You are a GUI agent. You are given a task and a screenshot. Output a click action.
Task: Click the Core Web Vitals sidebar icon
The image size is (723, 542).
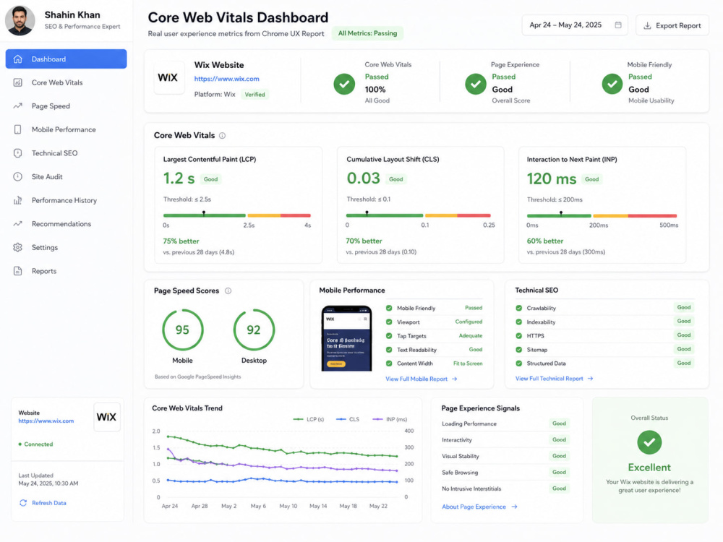17,82
